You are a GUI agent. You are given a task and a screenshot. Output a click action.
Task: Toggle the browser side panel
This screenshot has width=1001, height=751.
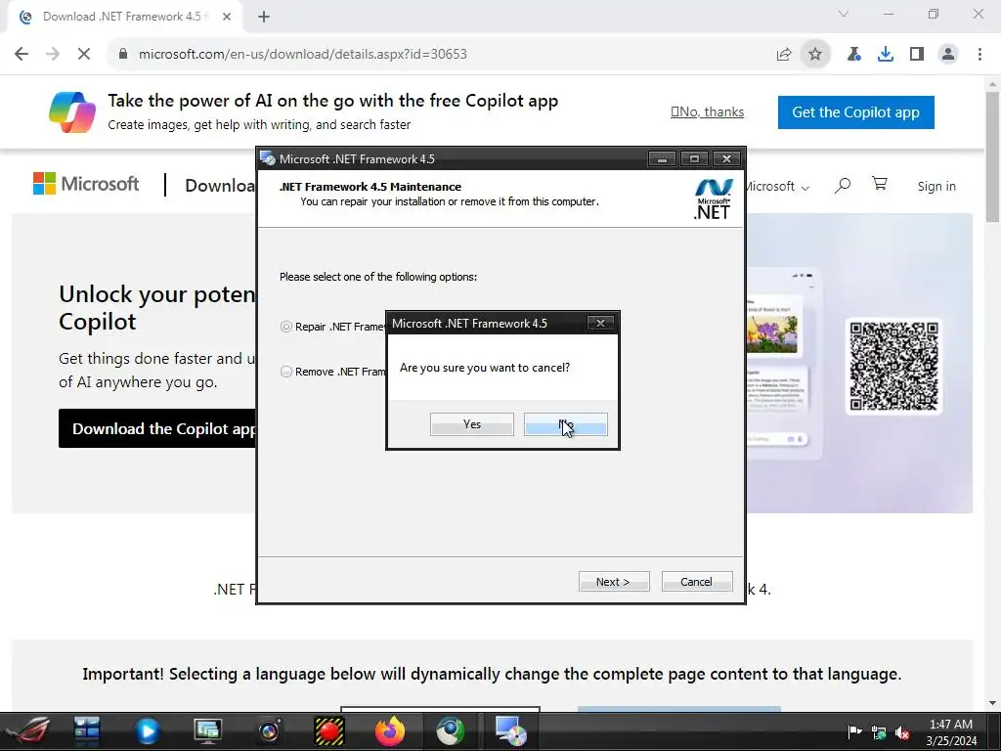tap(917, 55)
